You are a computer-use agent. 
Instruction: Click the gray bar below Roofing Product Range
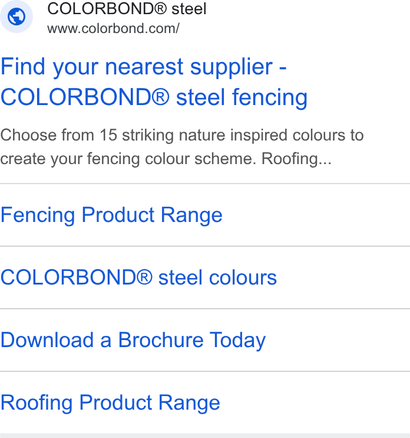point(205,436)
